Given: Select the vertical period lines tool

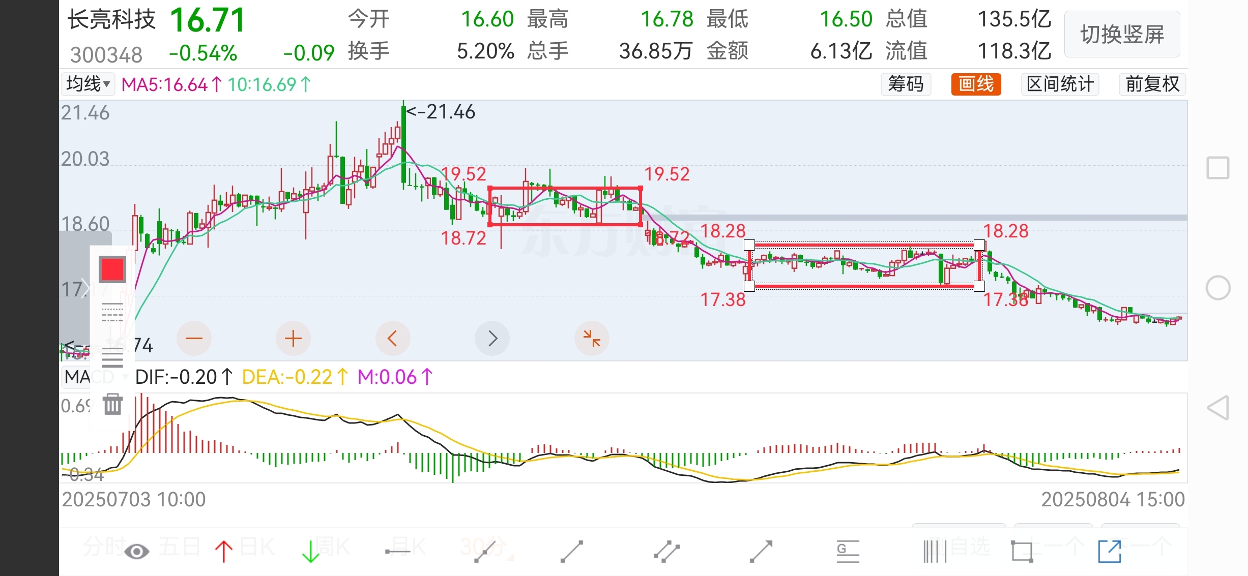Looking at the screenshot, I should click(x=935, y=552).
